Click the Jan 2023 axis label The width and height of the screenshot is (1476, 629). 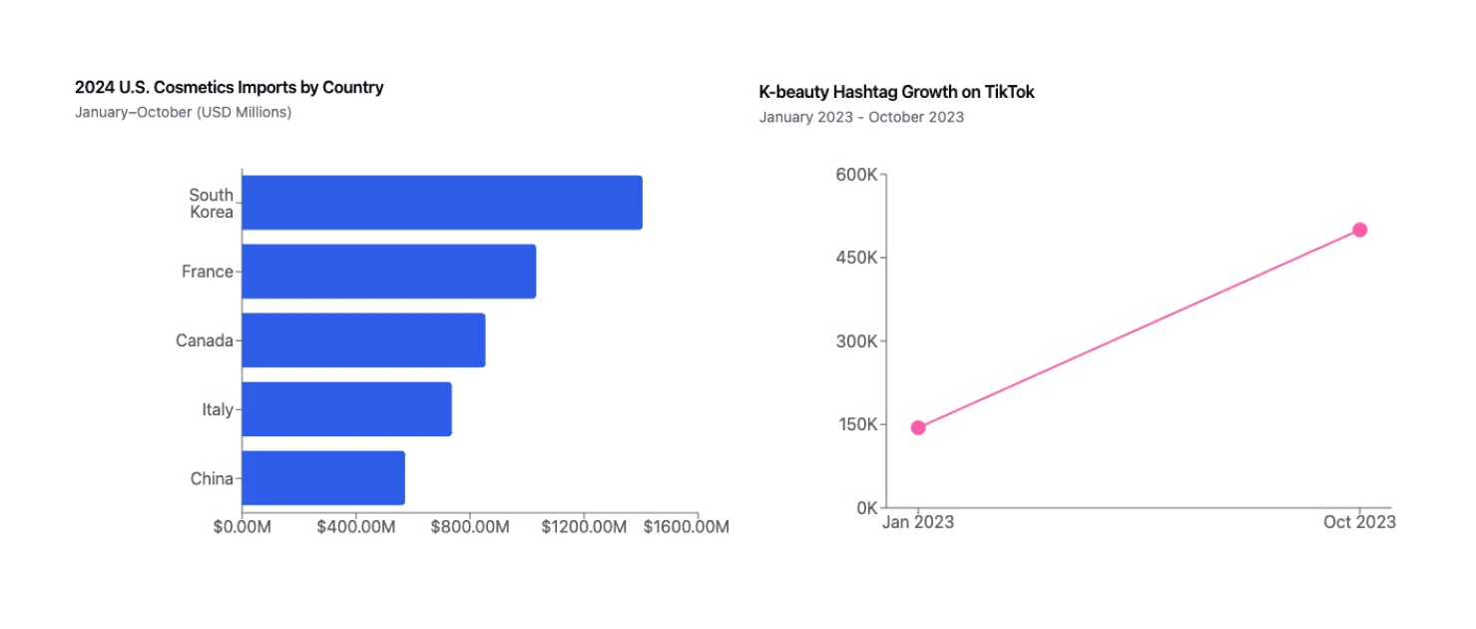918,521
